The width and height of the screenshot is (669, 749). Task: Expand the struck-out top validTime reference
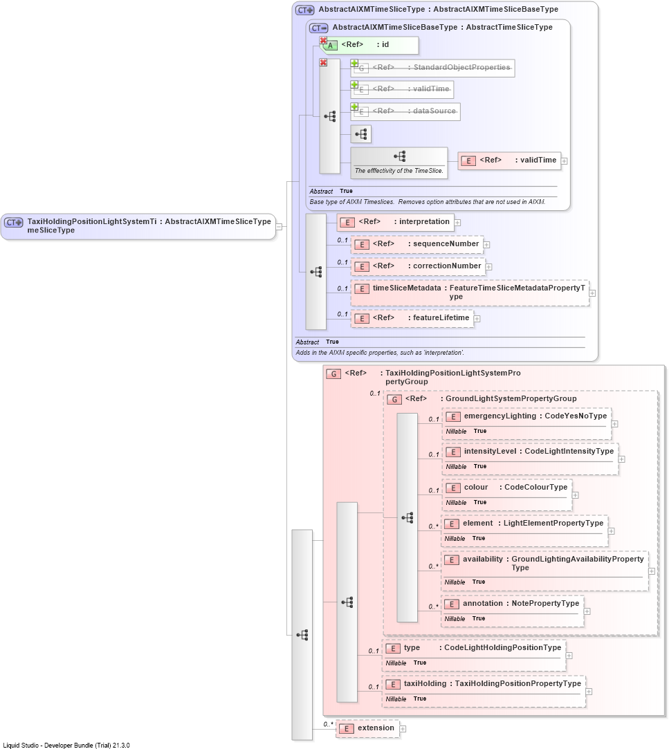coord(354,84)
